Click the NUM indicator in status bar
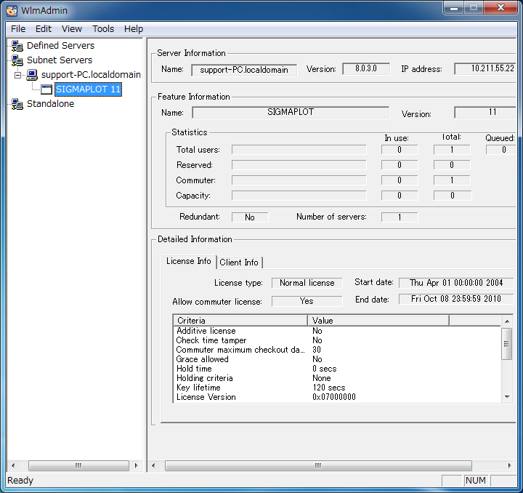This screenshot has width=523, height=493. click(475, 481)
